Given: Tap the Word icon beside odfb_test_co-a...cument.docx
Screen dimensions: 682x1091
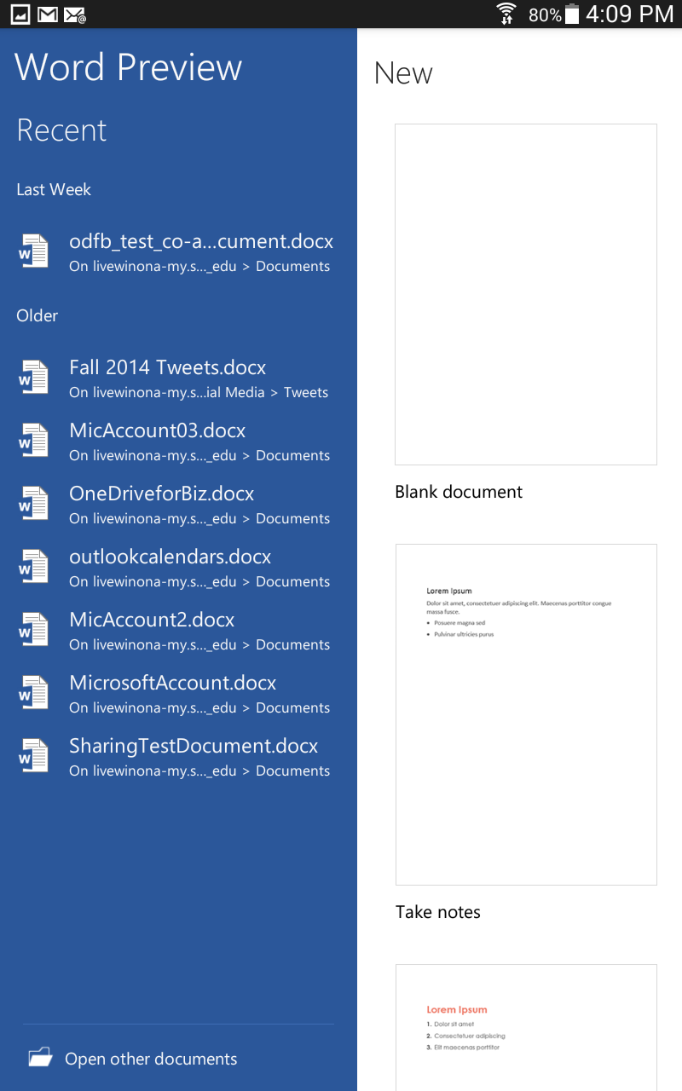Looking at the screenshot, I should 34,251.
